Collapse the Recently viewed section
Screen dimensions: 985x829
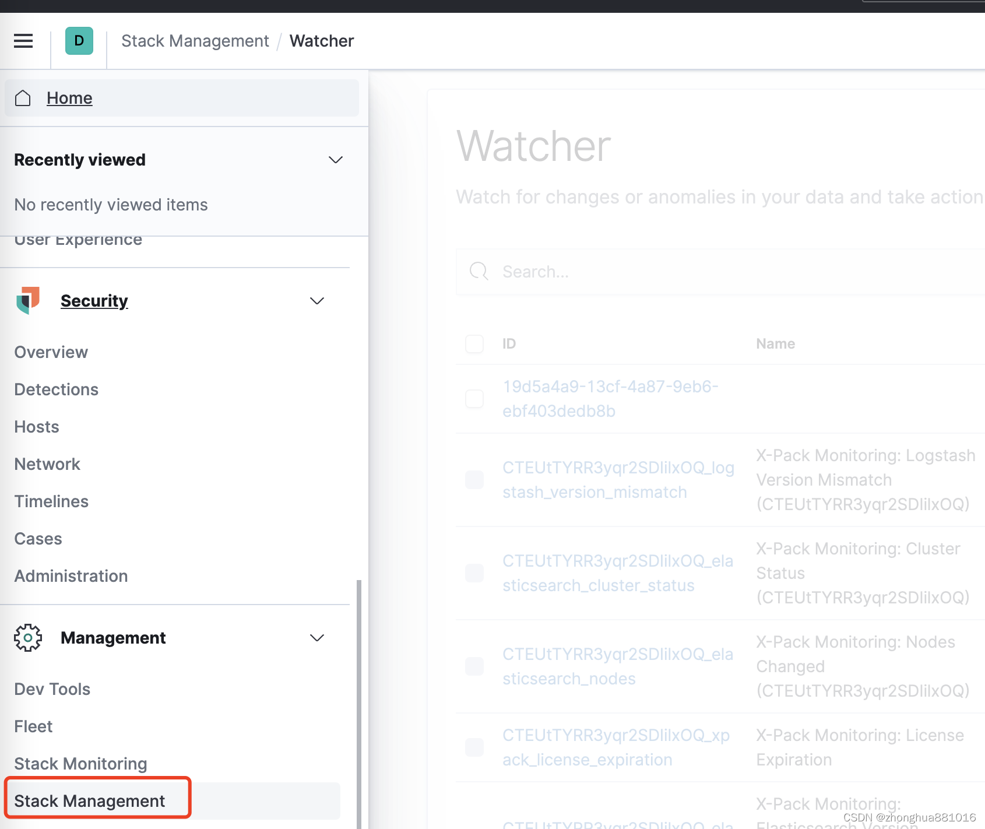[336, 160]
